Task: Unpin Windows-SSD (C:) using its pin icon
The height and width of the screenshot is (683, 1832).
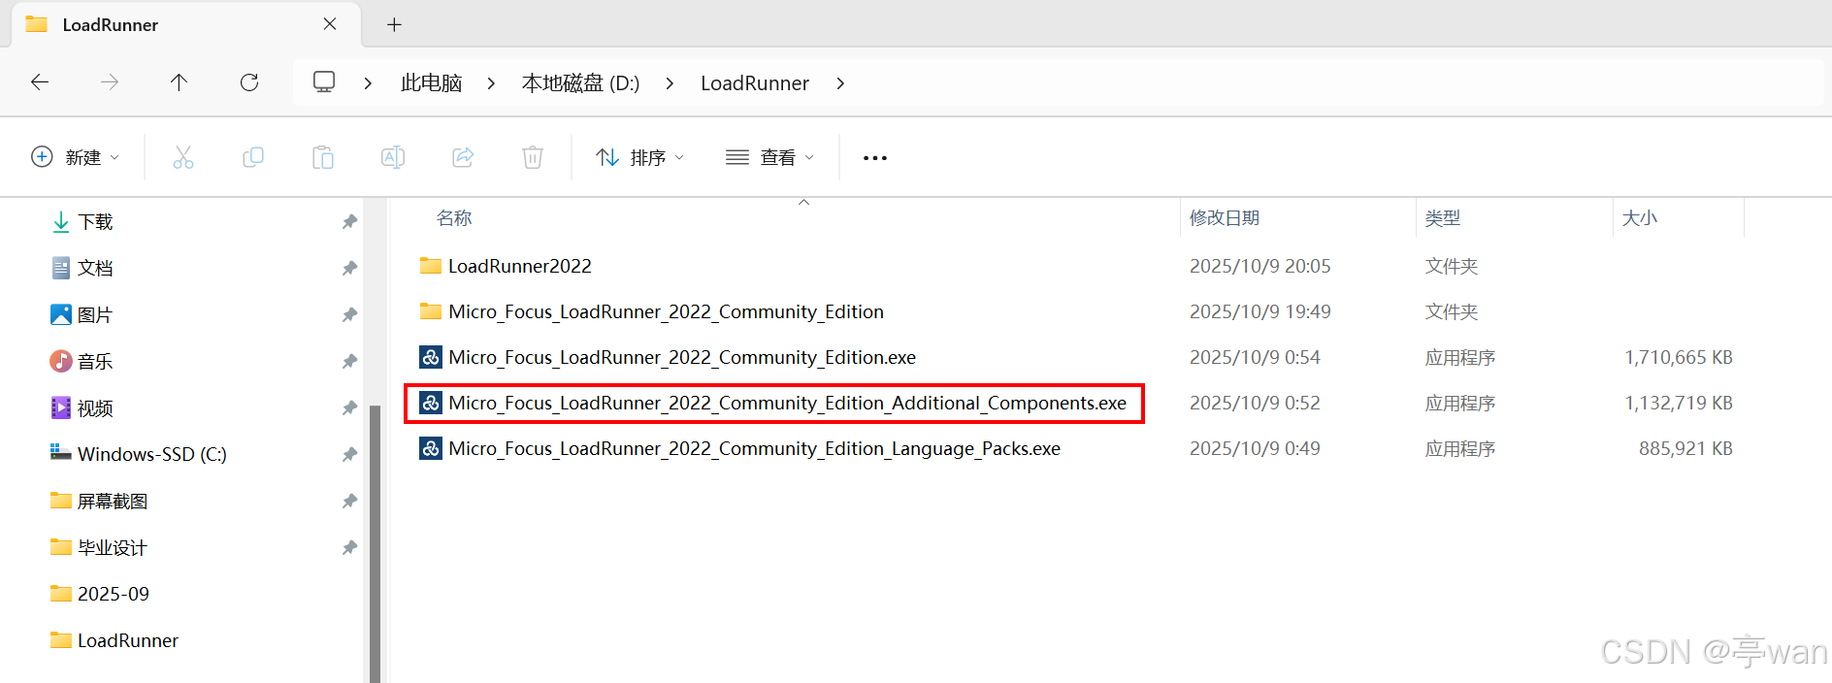Action: point(349,455)
